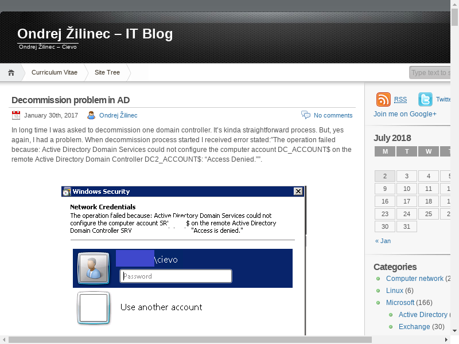Select calendar day 16
This screenshot has height=344, width=459.
385,201
